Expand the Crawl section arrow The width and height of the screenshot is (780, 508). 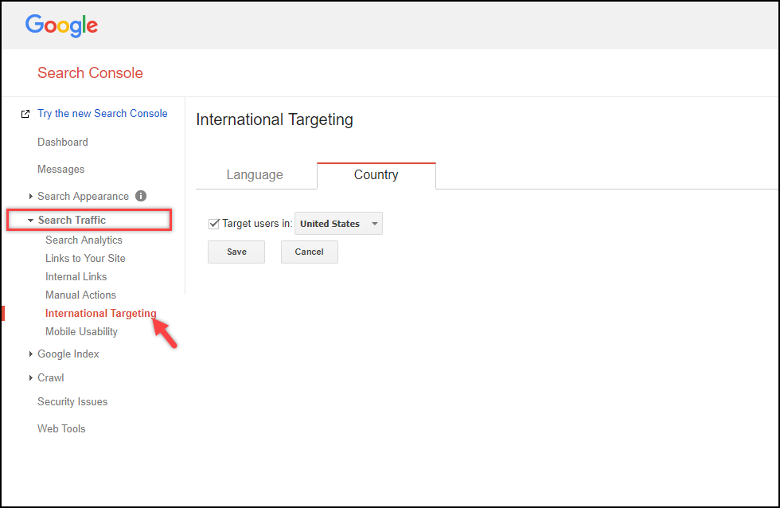(31, 377)
